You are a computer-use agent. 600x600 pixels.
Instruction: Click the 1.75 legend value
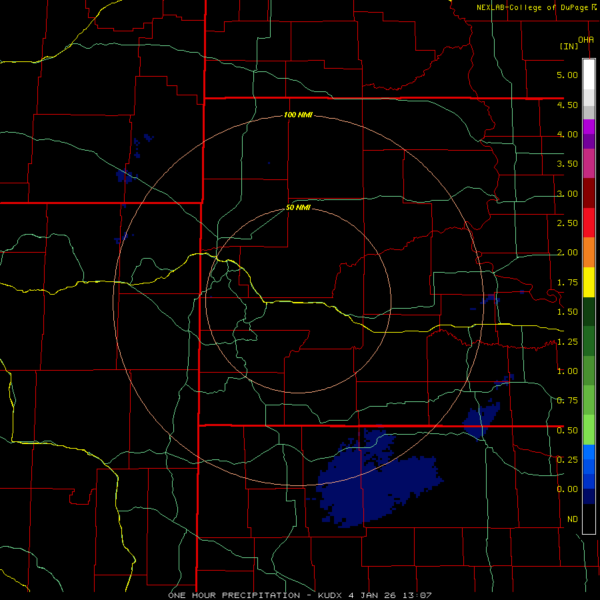tap(567, 283)
